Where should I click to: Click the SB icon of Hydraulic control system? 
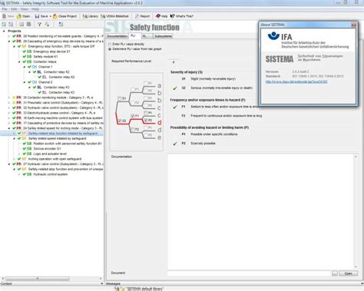pyautogui.click(x=29, y=174)
